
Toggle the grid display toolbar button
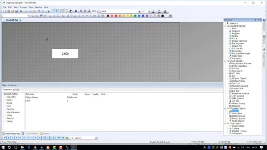[53, 11]
